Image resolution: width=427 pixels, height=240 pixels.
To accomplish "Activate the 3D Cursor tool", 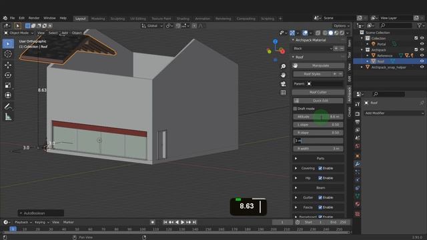I will click(x=8, y=54).
